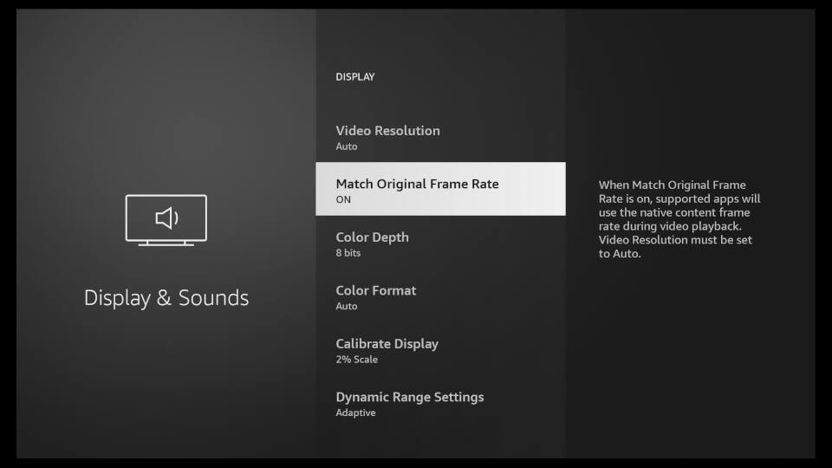The height and width of the screenshot is (468, 832).
Task: Click 'Auto' under Color Format
Action: 347,306
